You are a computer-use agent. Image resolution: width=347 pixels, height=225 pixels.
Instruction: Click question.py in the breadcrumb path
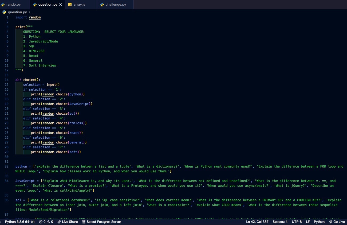tap(17, 12)
